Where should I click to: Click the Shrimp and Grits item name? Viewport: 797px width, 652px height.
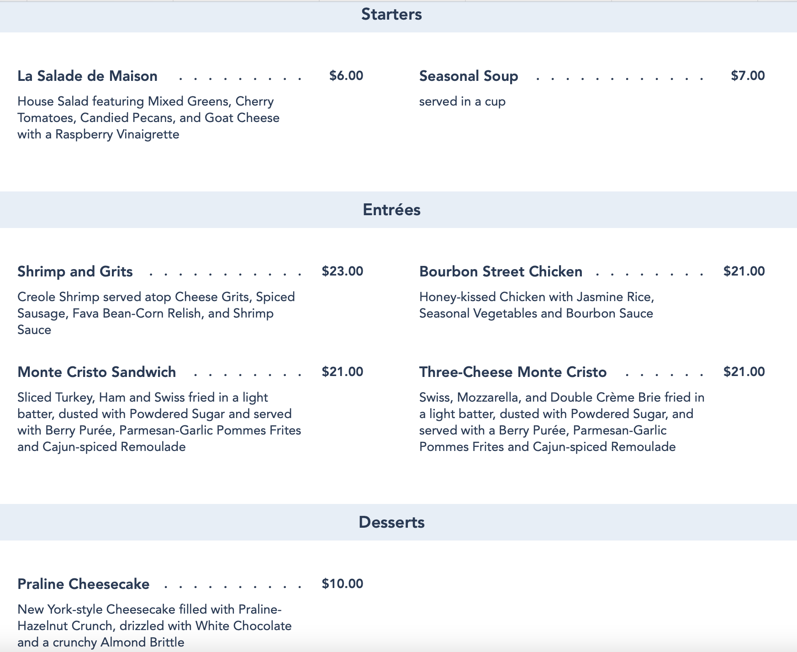pos(75,271)
